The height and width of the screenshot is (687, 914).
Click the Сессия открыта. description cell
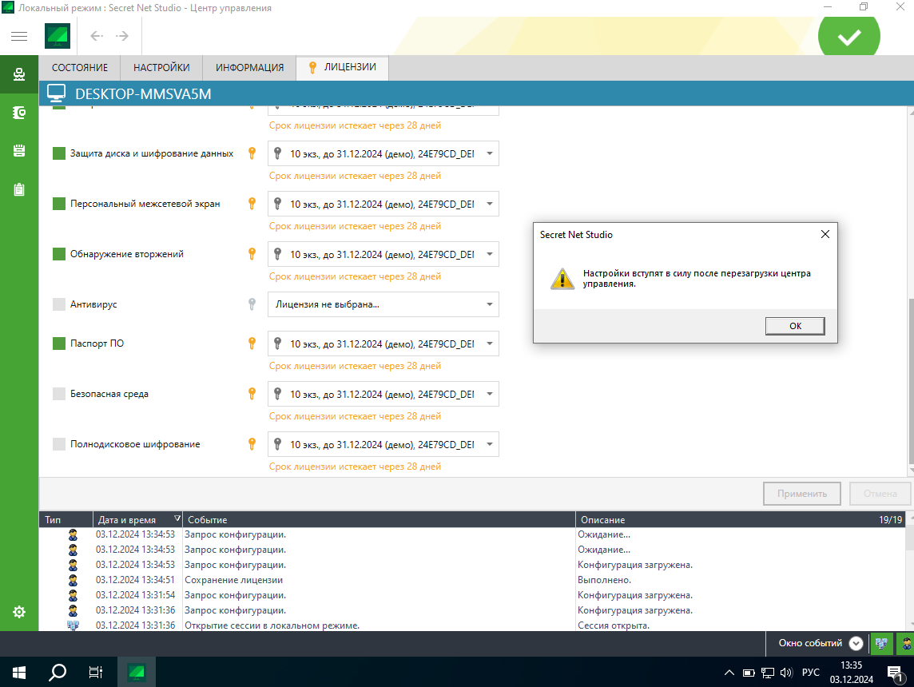tap(614, 625)
